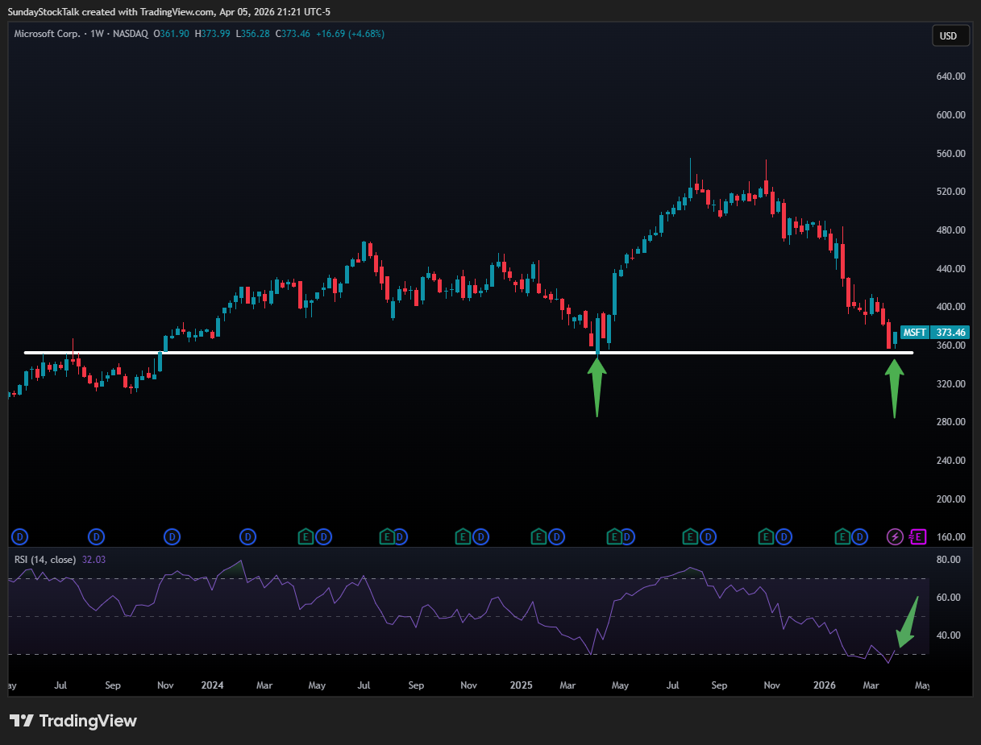Open the dividend marker near May 2023
This screenshot has width=981, height=745.
(x=20, y=536)
